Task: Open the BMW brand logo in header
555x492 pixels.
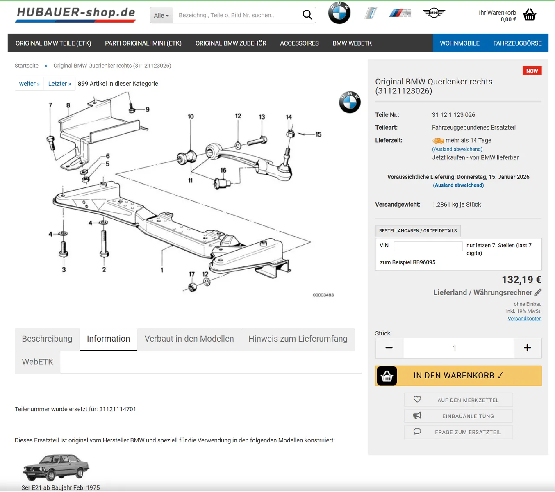Action: (x=339, y=13)
